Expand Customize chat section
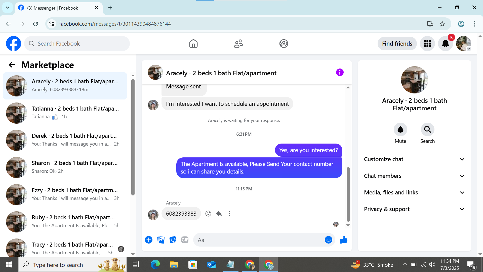The height and width of the screenshot is (272, 483). click(x=414, y=159)
